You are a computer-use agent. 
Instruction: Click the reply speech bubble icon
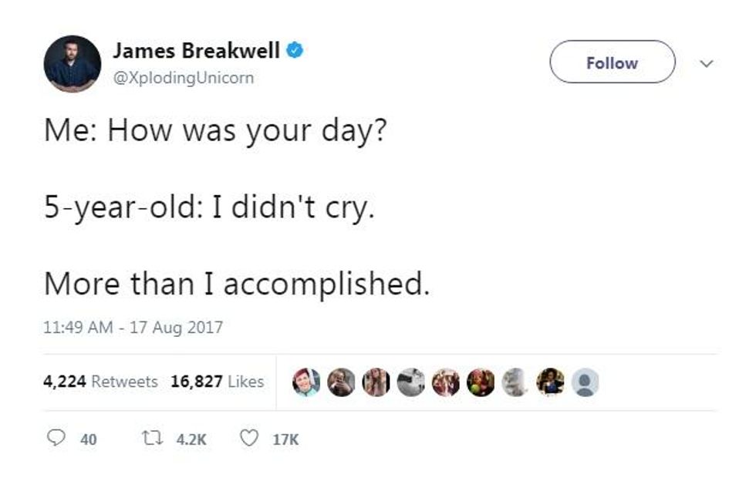55,439
